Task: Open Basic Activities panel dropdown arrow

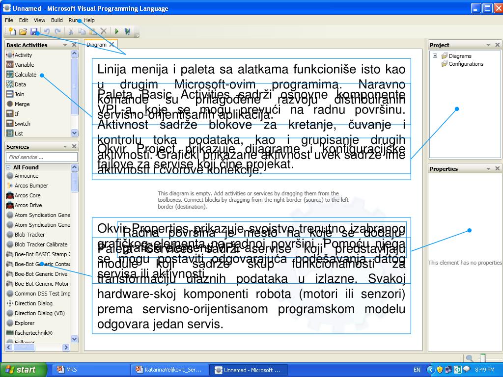Action: click(x=65, y=45)
